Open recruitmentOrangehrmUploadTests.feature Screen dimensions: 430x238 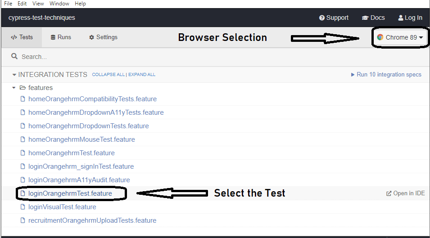92,220
